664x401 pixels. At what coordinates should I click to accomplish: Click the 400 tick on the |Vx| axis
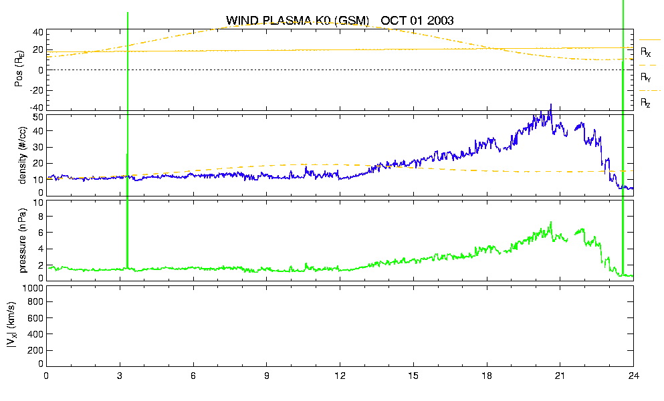pyautogui.click(x=36, y=334)
